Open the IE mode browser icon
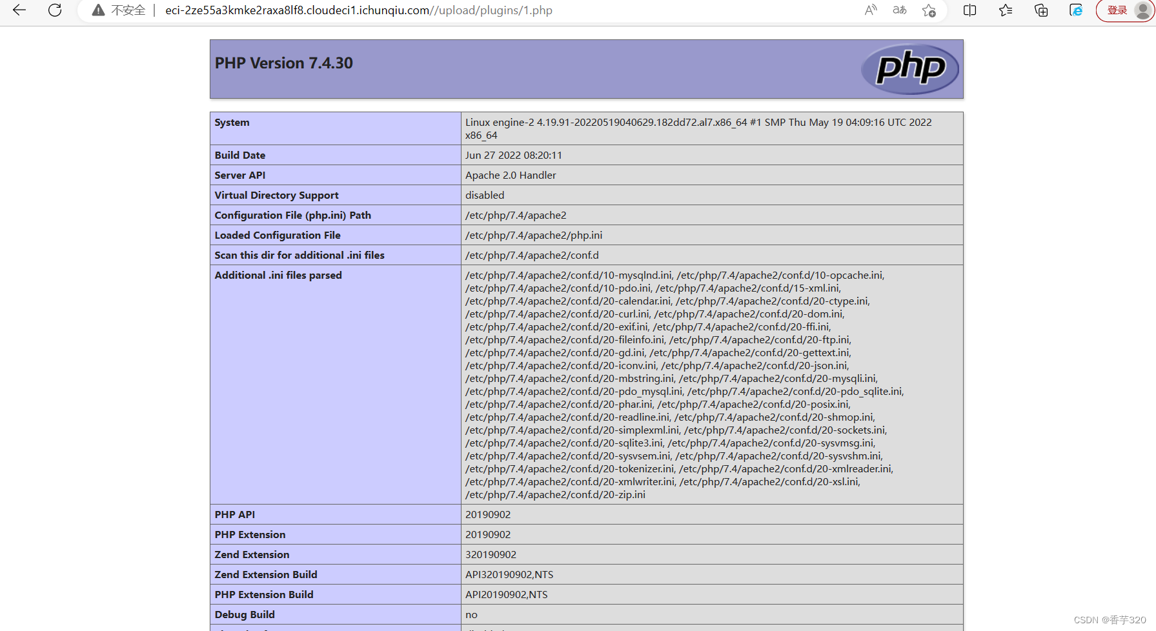1156x631 pixels. [1076, 10]
